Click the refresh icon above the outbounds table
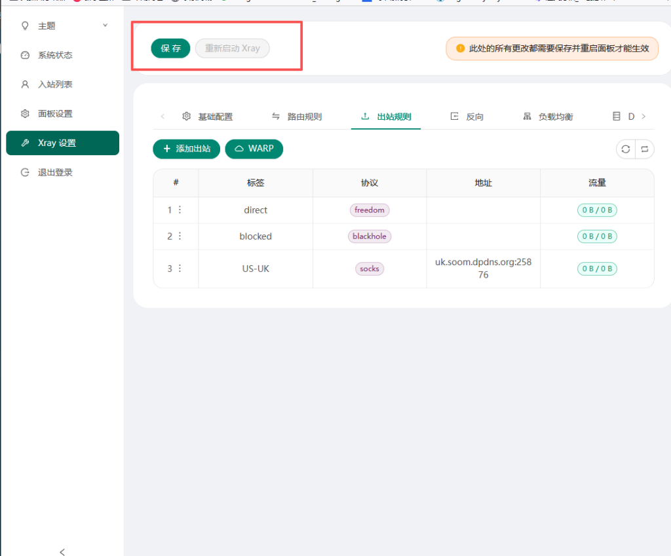Screen dimensions: 671x556 [x=625, y=149]
